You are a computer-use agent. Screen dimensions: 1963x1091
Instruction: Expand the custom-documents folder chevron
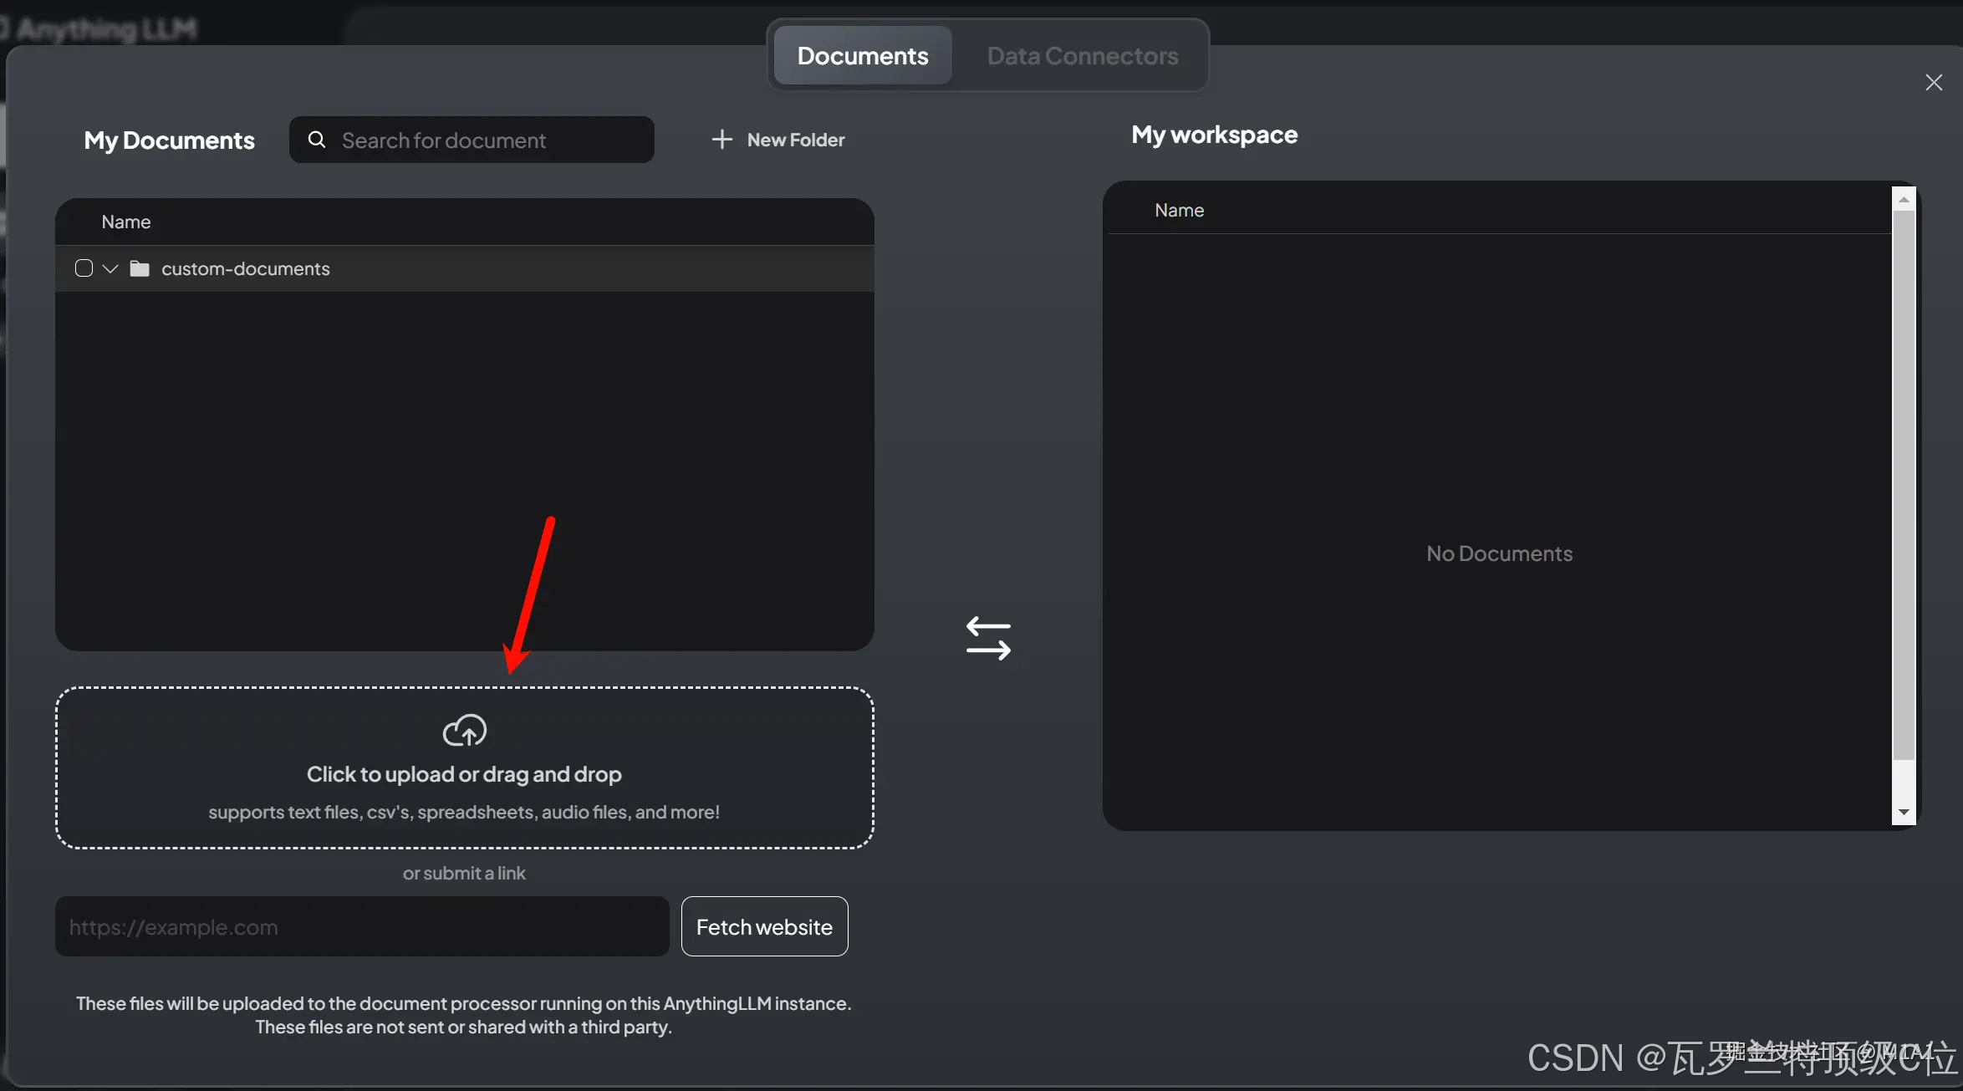pyautogui.click(x=110, y=268)
